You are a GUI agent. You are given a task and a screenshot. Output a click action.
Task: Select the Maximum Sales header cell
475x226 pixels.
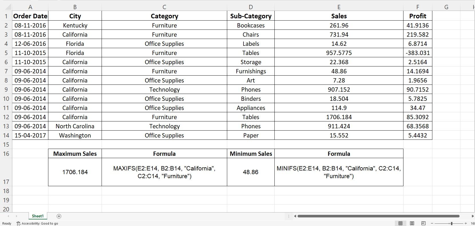click(x=75, y=154)
